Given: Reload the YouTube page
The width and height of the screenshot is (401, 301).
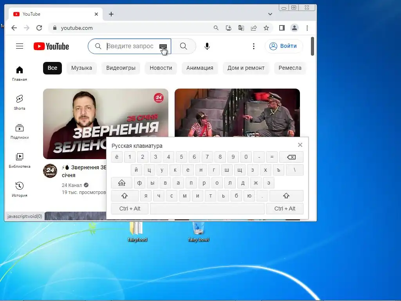Looking at the screenshot, I should [39, 28].
